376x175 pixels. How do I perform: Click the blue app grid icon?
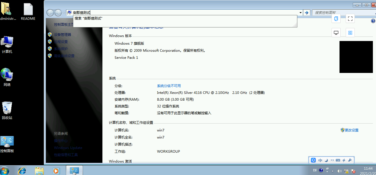350,32
